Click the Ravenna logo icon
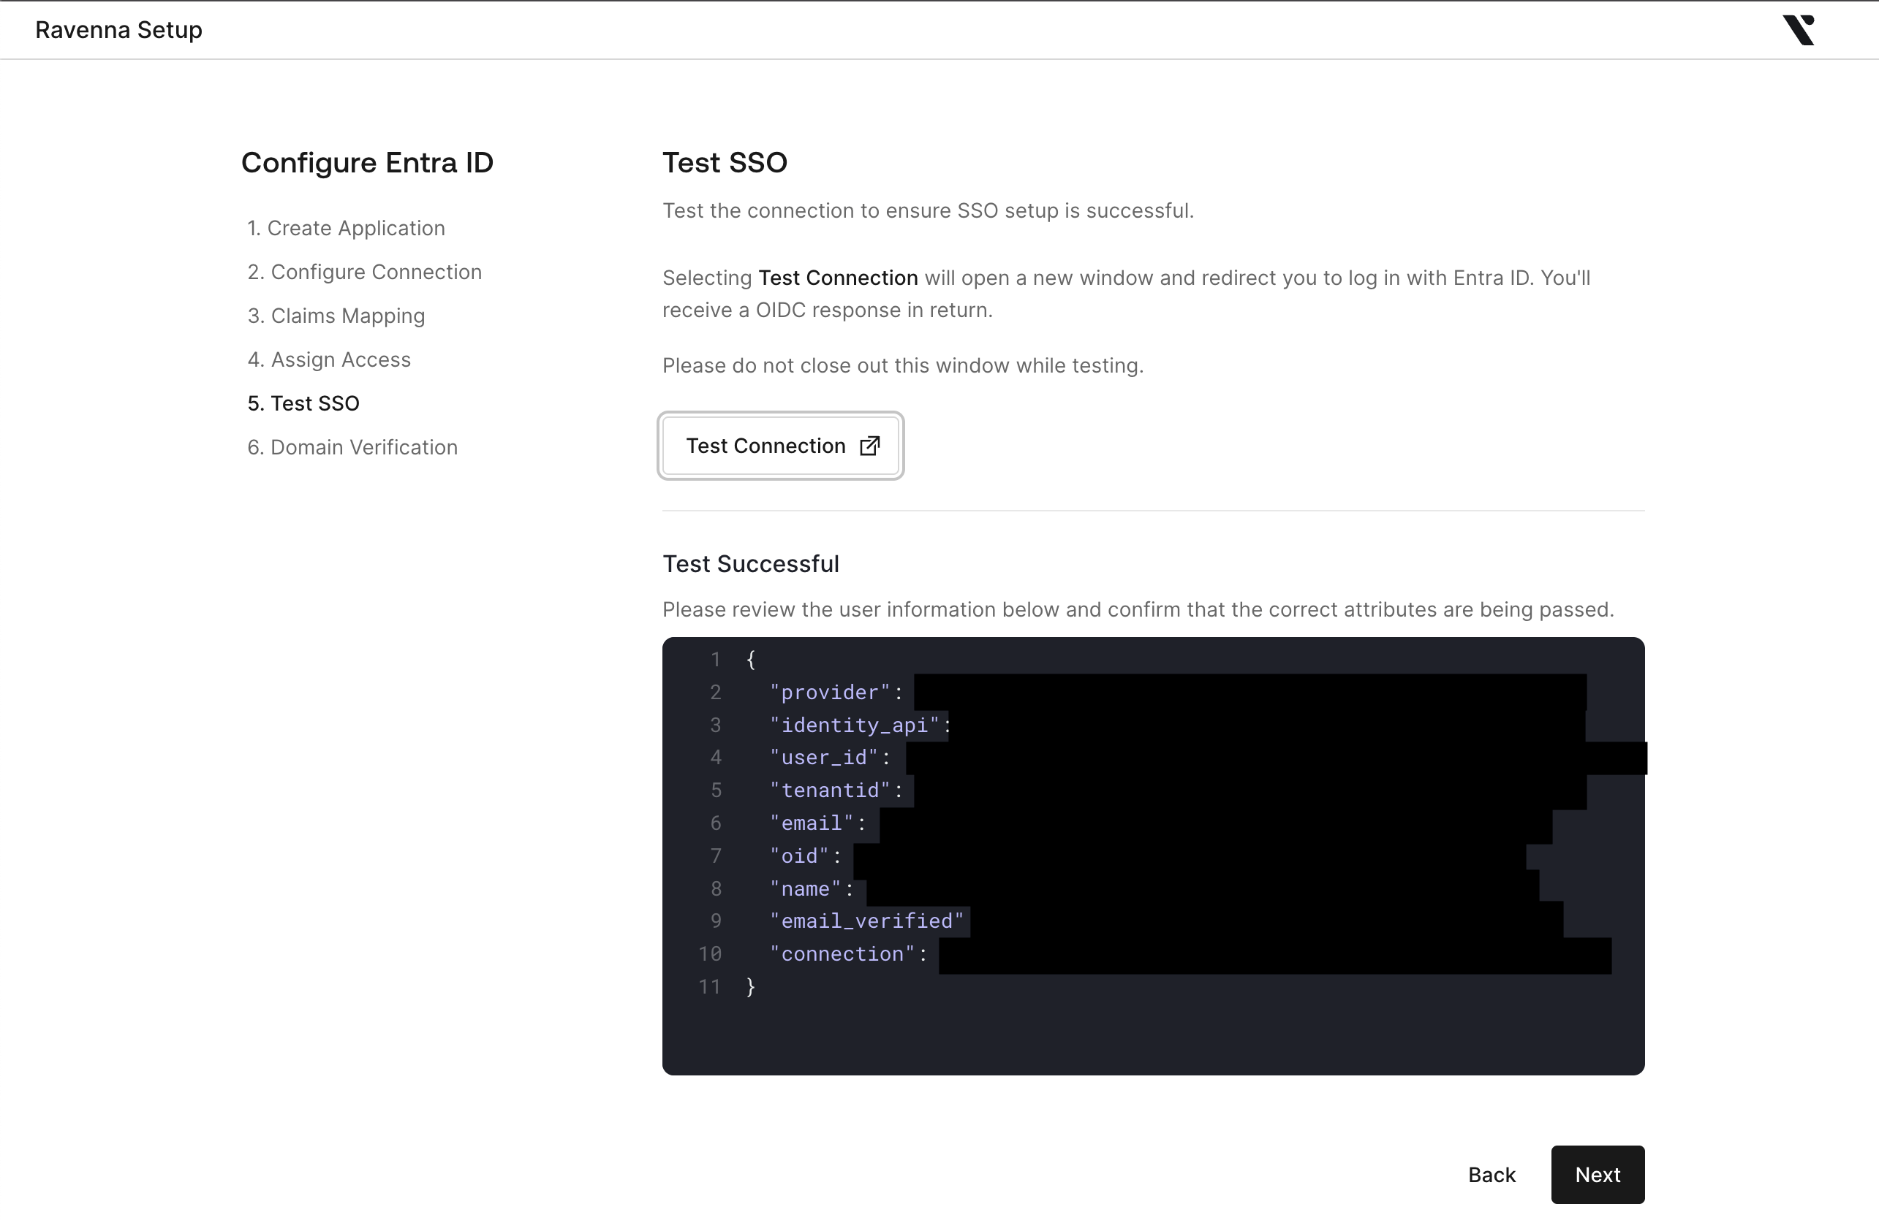This screenshot has height=1223, width=1879. tap(1798, 30)
